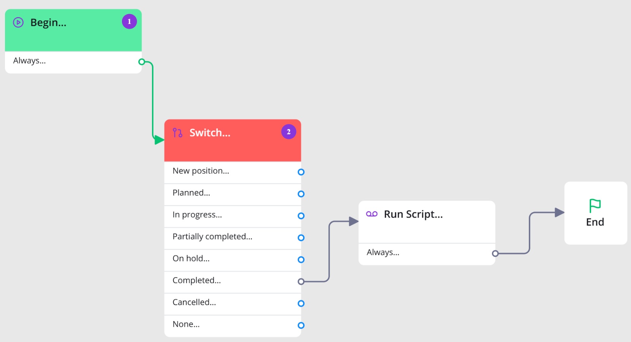The height and width of the screenshot is (342, 631).
Task: Select the Switch node title
Action: click(210, 133)
